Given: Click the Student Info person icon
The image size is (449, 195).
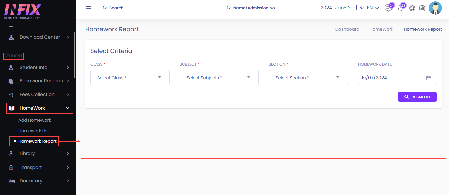Looking at the screenshot, I should pyautogui.click(x=11, y=68).
